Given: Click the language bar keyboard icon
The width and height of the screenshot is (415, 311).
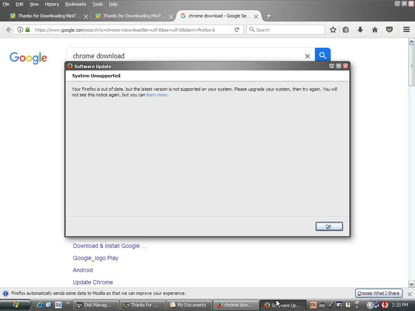Looking at the screenshot, I should [x=322, y=305].
